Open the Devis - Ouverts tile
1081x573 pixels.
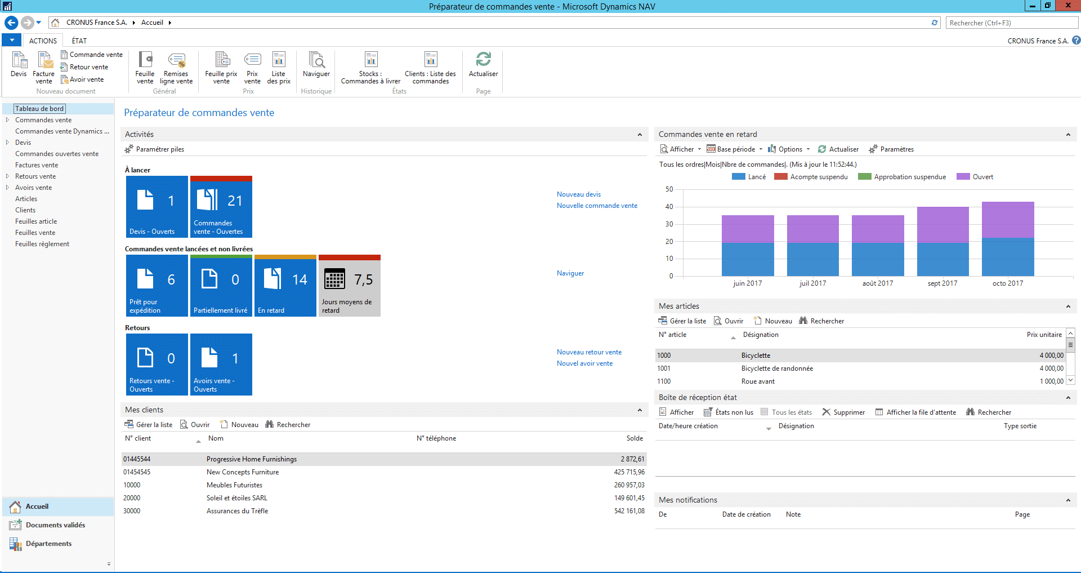(157, 207)
